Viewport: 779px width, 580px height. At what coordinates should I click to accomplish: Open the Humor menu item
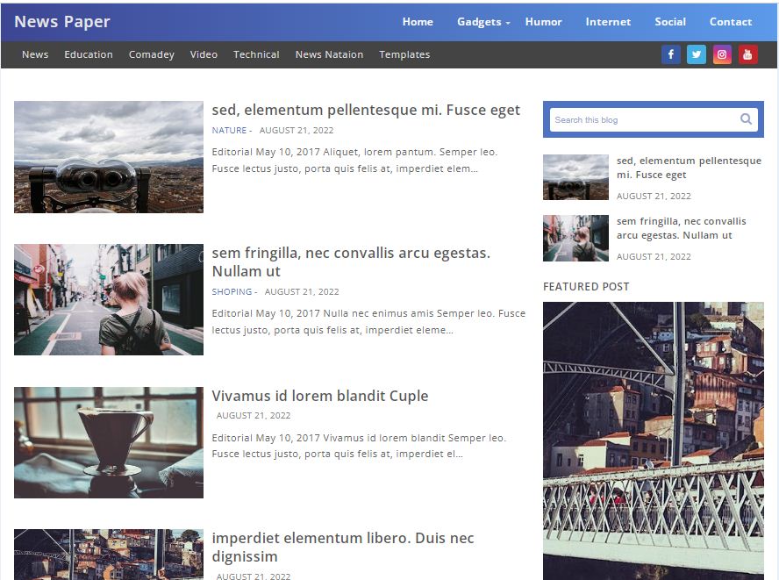[544, 22]
